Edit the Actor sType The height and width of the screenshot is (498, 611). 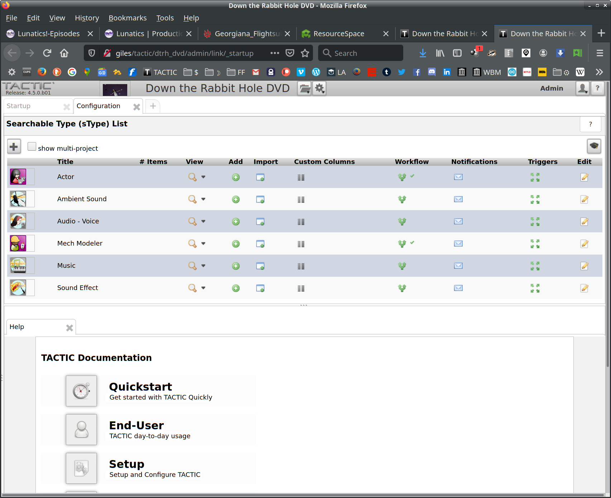coord(584,177)
